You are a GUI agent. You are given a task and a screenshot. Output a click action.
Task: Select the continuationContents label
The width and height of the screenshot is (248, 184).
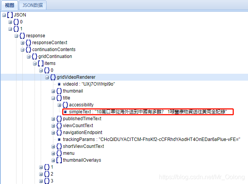point(54,50)
